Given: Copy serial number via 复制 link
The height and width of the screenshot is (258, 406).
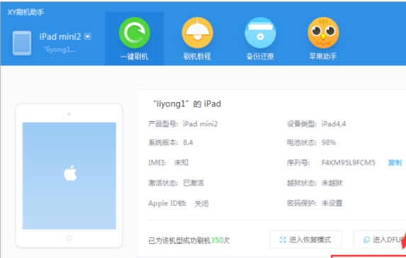Looking at the screenshot, I should point(395,163).
